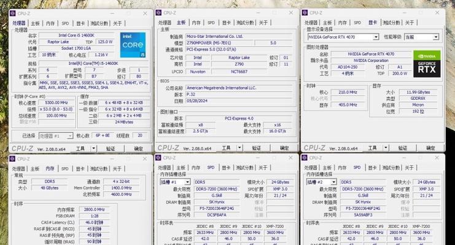Screen dimensions: 455x245
Task: Close the Intel Core i5 14600K processor window
Action: click(x=145, y=13)
